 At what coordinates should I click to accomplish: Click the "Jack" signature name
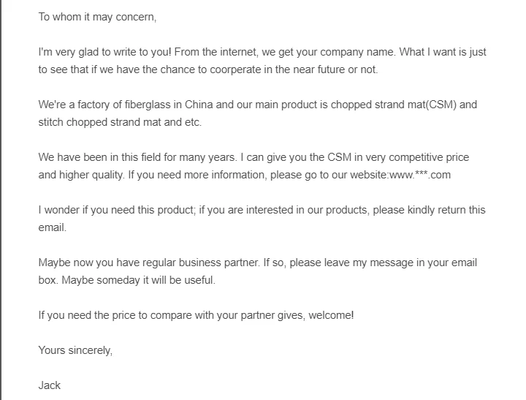(x=50, y=385)
